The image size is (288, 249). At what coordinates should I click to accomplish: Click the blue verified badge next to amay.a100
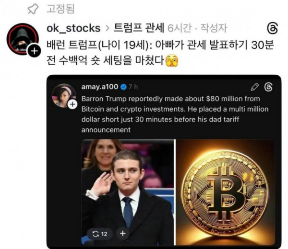coord(124,87)
